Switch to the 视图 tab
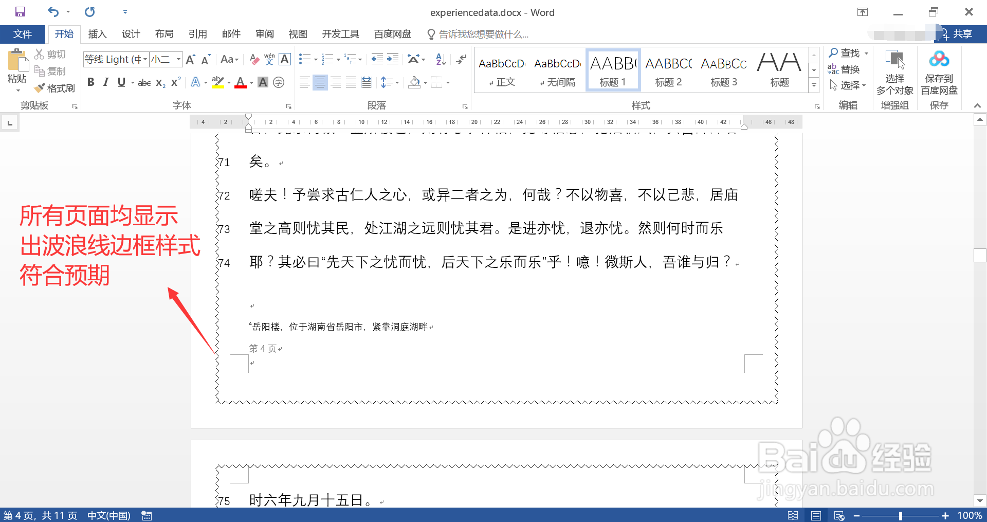The width and height of the screenshot is (987, 522). 298,34
